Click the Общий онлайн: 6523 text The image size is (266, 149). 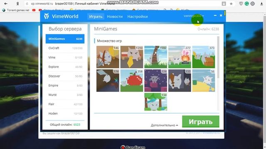65,125
